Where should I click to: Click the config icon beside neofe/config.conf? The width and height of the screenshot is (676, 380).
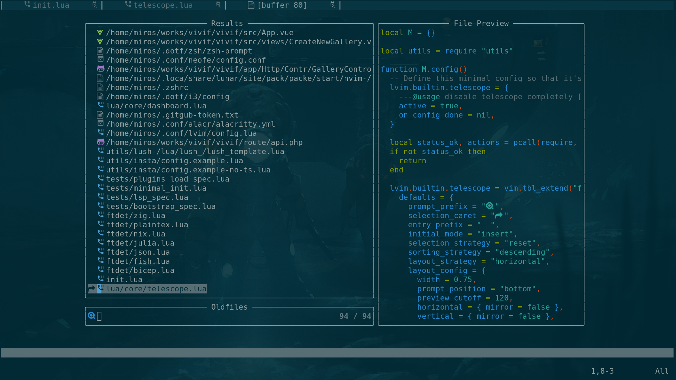[x=100, y=59]
